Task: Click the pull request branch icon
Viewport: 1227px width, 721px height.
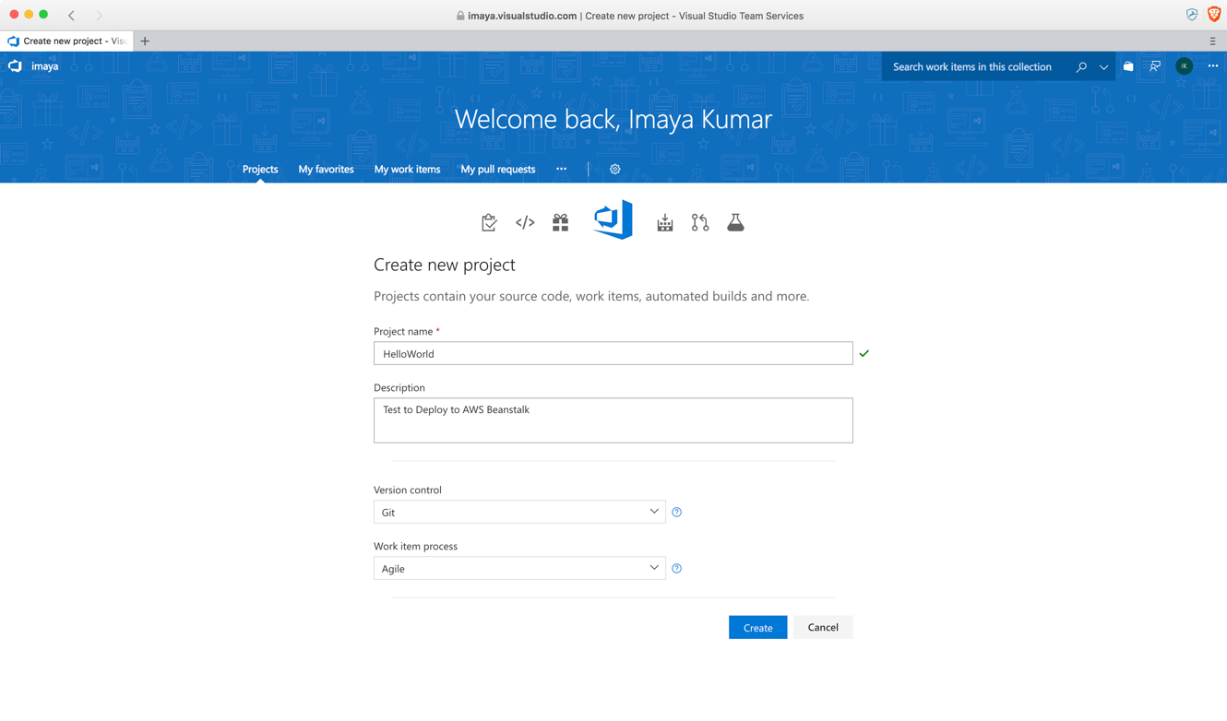Action: pos(700,222)
